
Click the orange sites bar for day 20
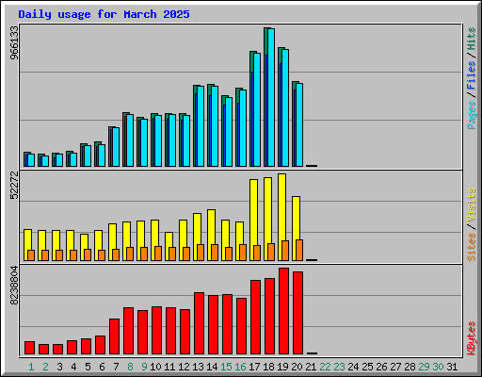coord(299,251)
